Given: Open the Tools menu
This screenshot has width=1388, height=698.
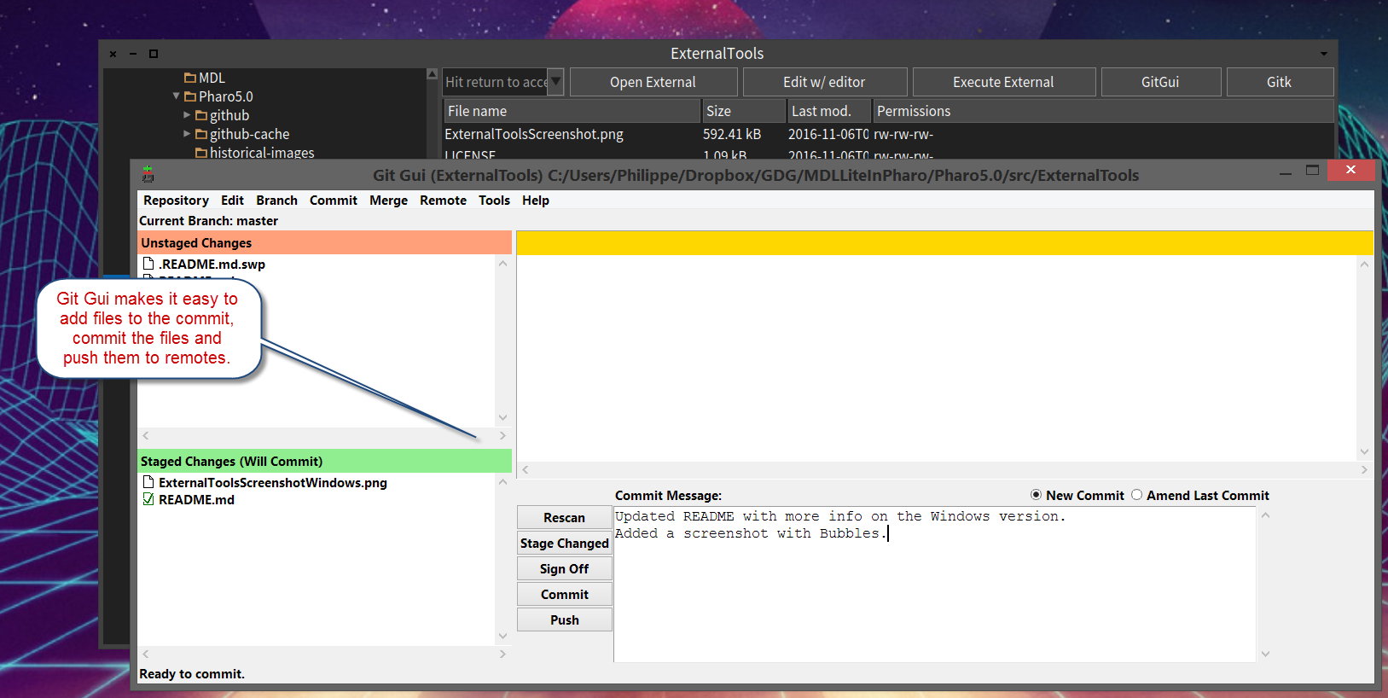Looking at the screenshot, I should pos(494,201).
